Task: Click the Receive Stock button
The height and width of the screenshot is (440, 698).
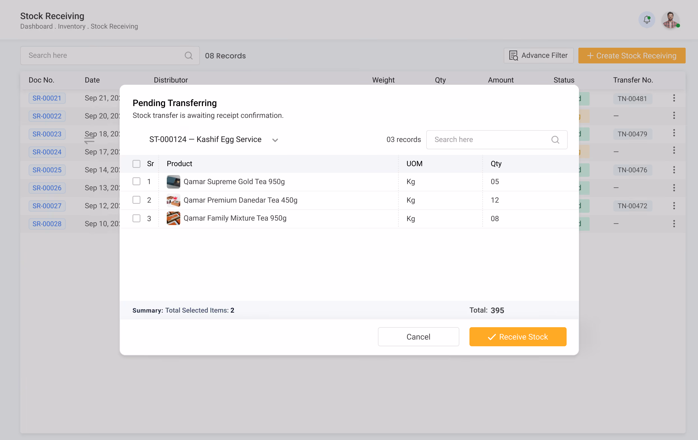Action: (518, 337)
